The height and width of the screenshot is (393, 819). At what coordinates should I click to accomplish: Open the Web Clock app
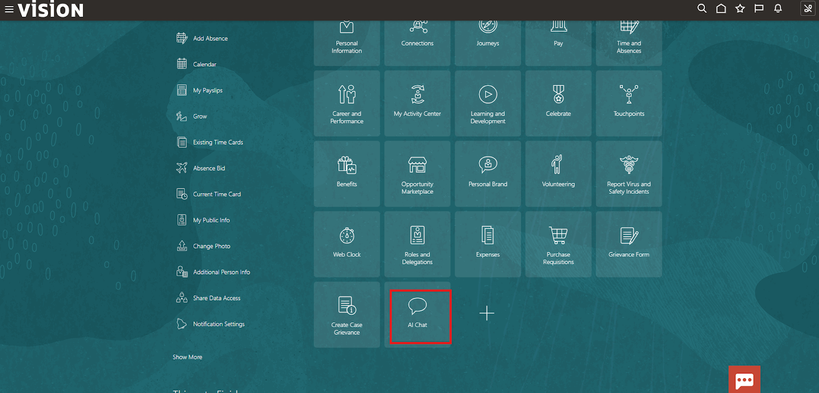pos(347,244)
